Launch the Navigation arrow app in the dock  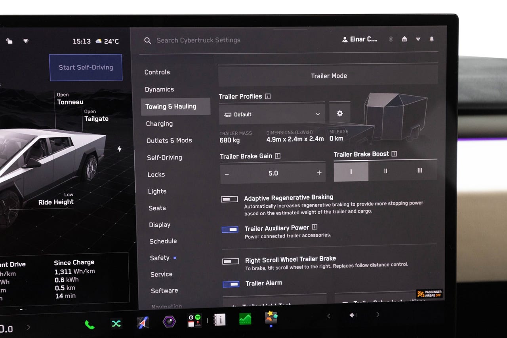143,323
